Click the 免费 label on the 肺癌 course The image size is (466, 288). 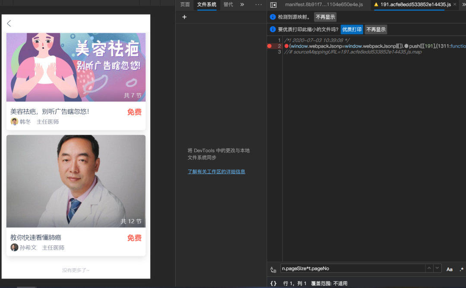pyautogui.click(x=134, y=238)
